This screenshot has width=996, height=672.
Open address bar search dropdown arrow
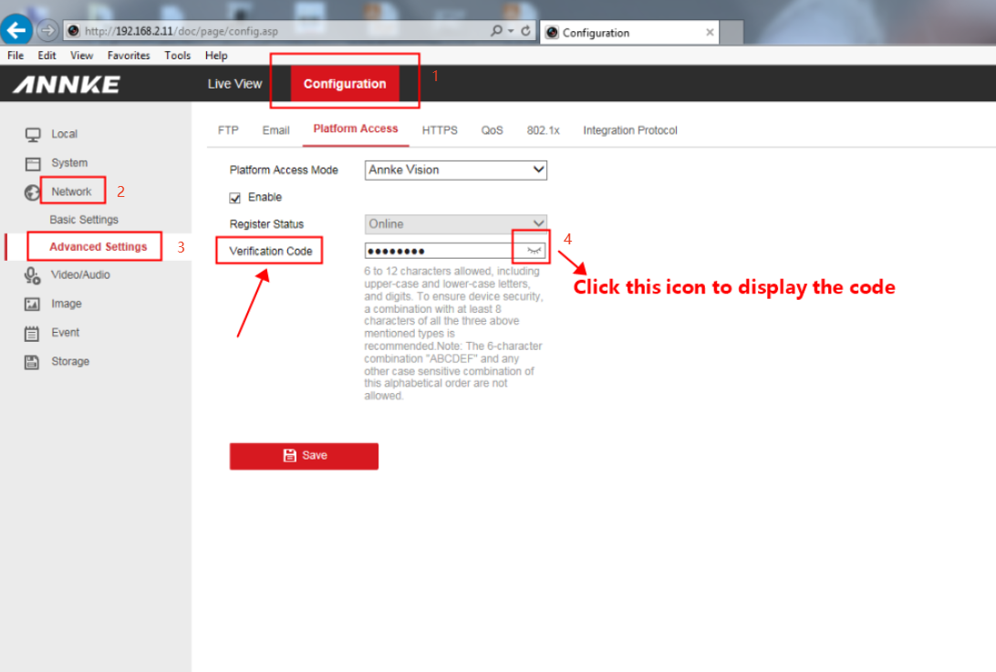pyautogui.click(x=511, y=31)
